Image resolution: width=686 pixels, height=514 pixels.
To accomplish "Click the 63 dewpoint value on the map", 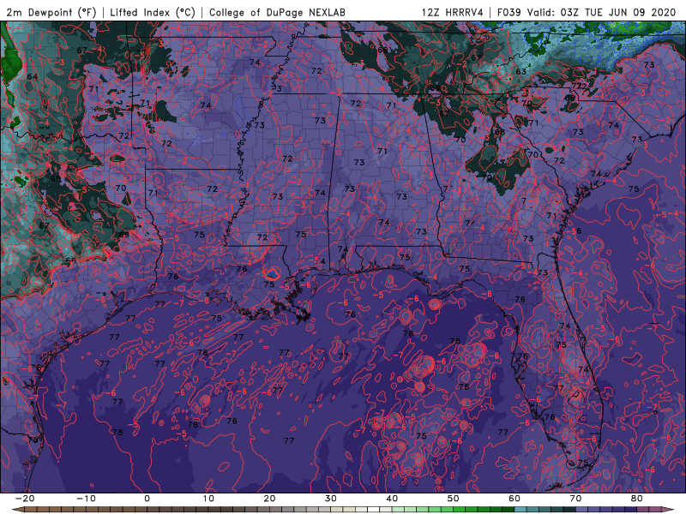I will point(521,71).
